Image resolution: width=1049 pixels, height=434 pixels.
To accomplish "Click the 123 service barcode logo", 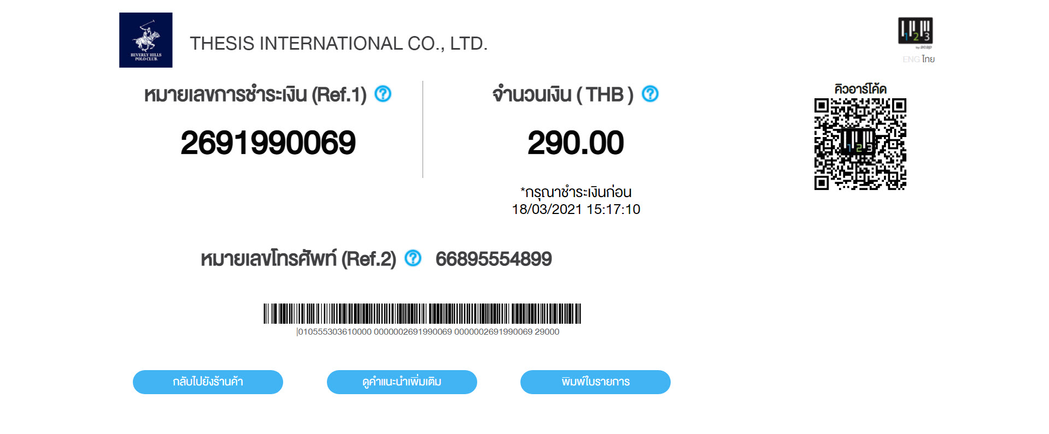I will click(915, 31).
